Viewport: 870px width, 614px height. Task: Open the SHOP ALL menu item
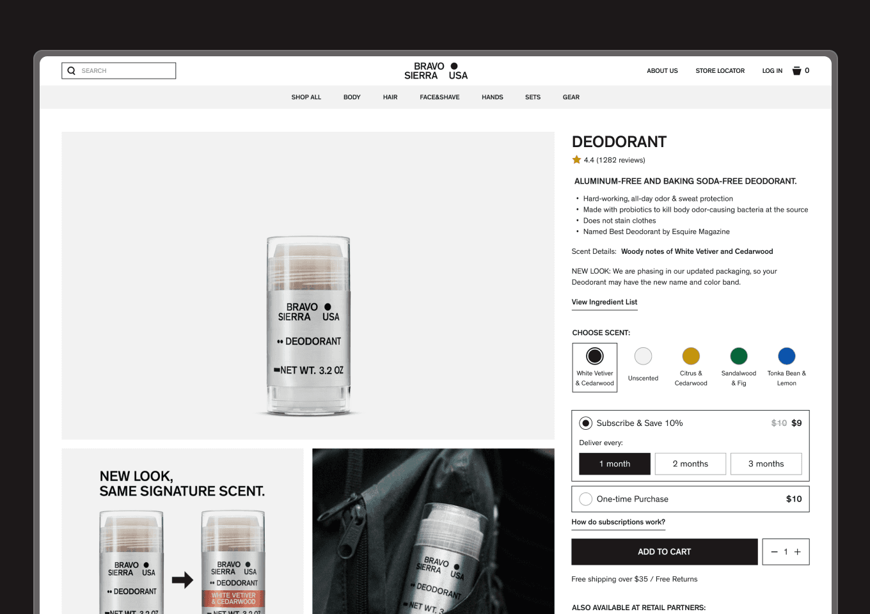(306, 97)
